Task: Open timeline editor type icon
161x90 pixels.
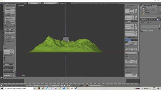Action: click(x=2, y=85)
